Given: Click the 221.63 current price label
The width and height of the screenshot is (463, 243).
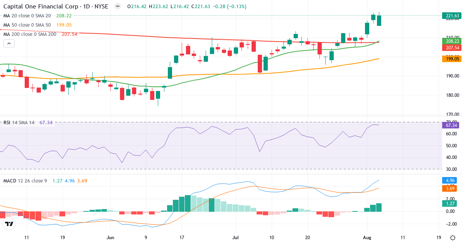Looking at the screenshot, I should point(452,16).
